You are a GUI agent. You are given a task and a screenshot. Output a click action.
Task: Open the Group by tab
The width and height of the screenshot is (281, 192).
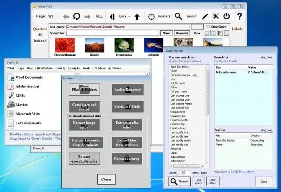pos(74,68)
